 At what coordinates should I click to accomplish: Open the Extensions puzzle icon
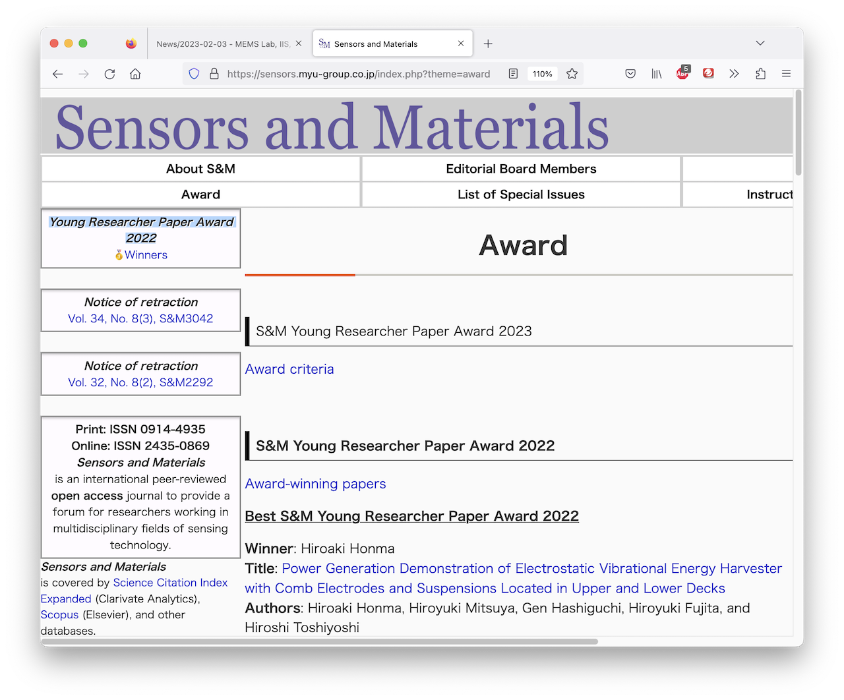point(760,74)
